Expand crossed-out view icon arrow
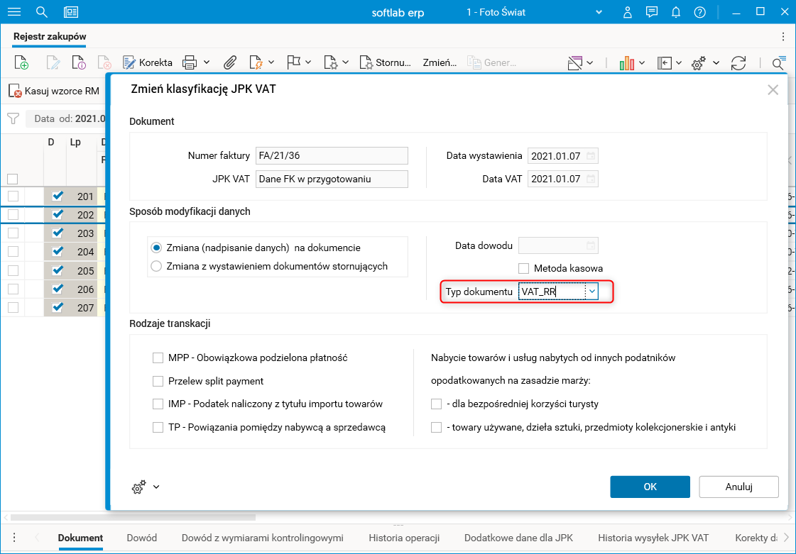The width and height of the screenshot is (796, 554). point(590,63)
